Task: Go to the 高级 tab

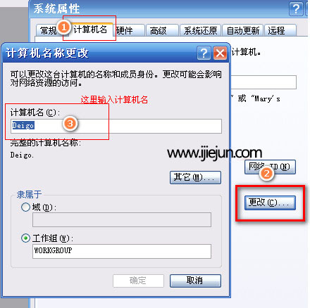Action: (161, 30)
